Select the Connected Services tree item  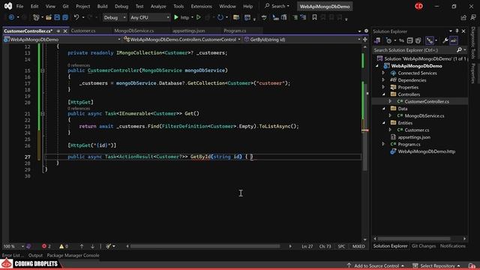pyautogui.click(x=417, y=73)
